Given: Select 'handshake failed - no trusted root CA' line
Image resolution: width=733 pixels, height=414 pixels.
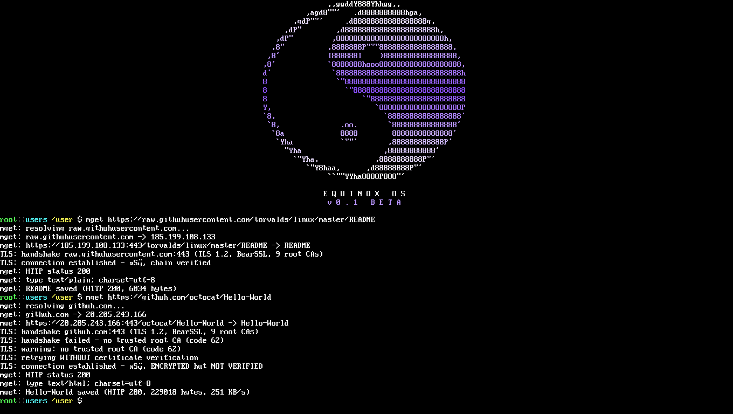Looking at the screenshot, I should 112,340.
